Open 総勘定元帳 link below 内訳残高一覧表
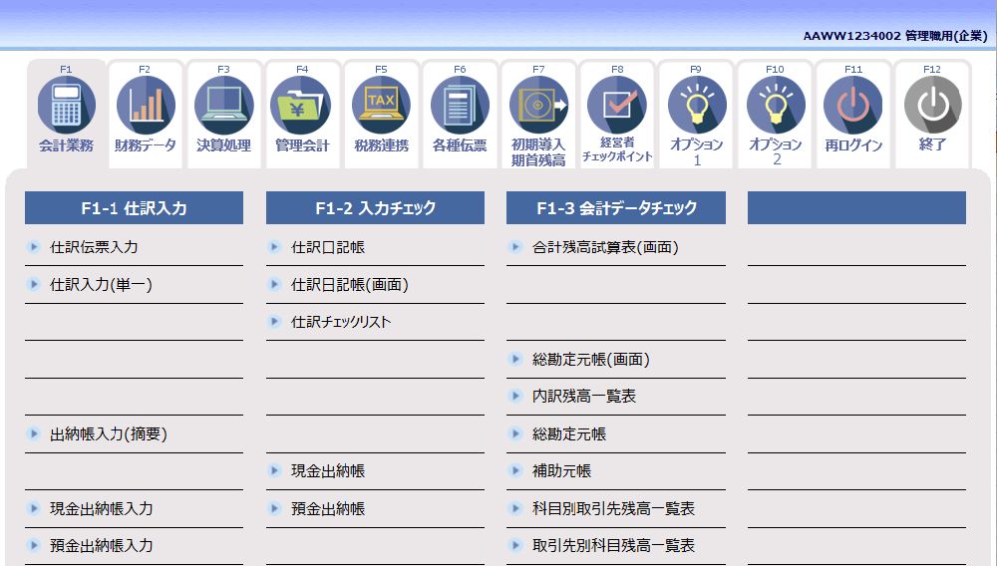This screenshot has height=566, width=997. click(569, 433)
